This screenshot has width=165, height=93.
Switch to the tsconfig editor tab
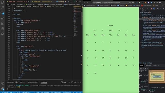pyautogui.click(x=60, y=2)
